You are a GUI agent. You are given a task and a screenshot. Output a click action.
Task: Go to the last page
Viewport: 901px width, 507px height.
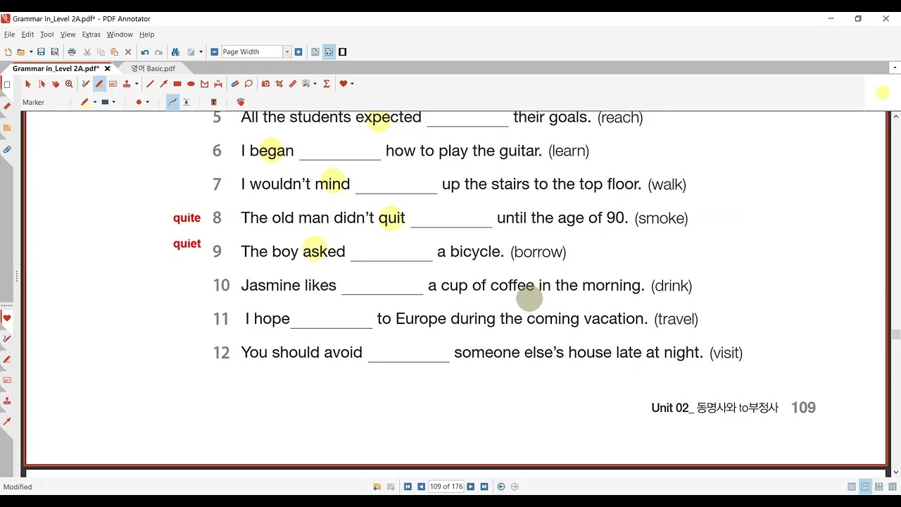click(484, 487)
